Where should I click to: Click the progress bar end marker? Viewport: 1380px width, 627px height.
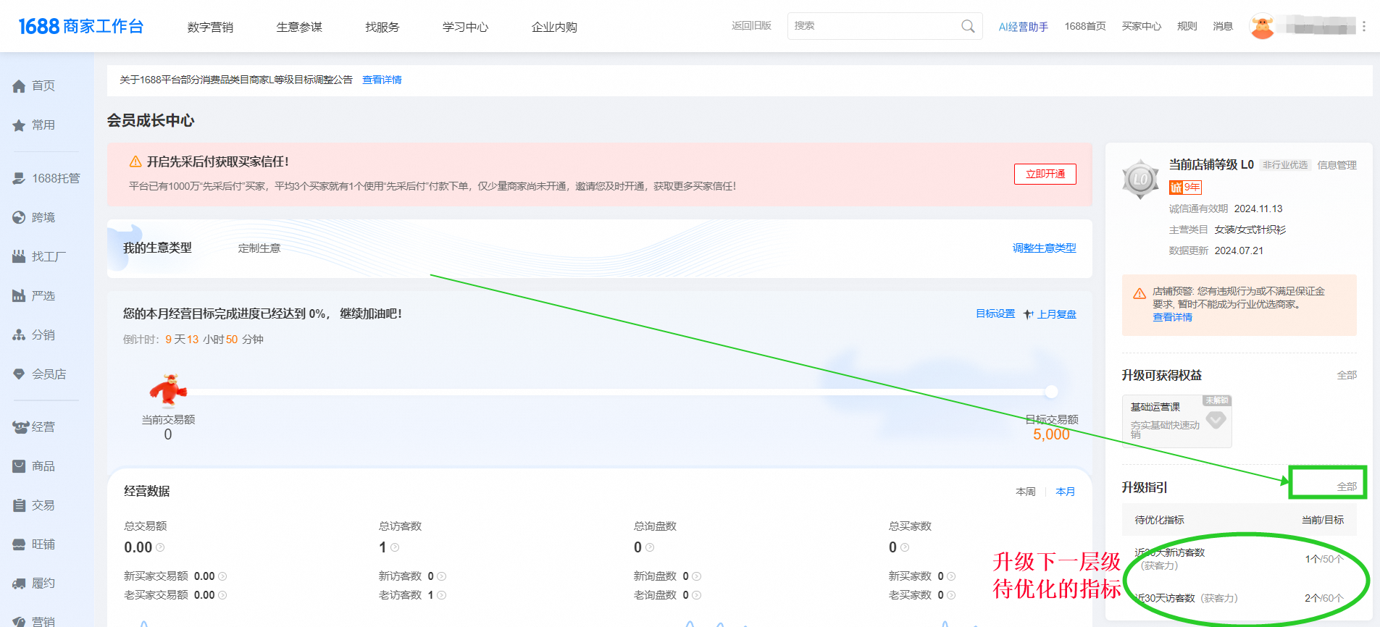click(1051, 392)
